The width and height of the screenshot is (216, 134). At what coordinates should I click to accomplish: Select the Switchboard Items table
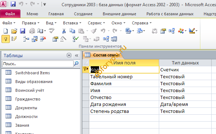(x=32, y=73)
